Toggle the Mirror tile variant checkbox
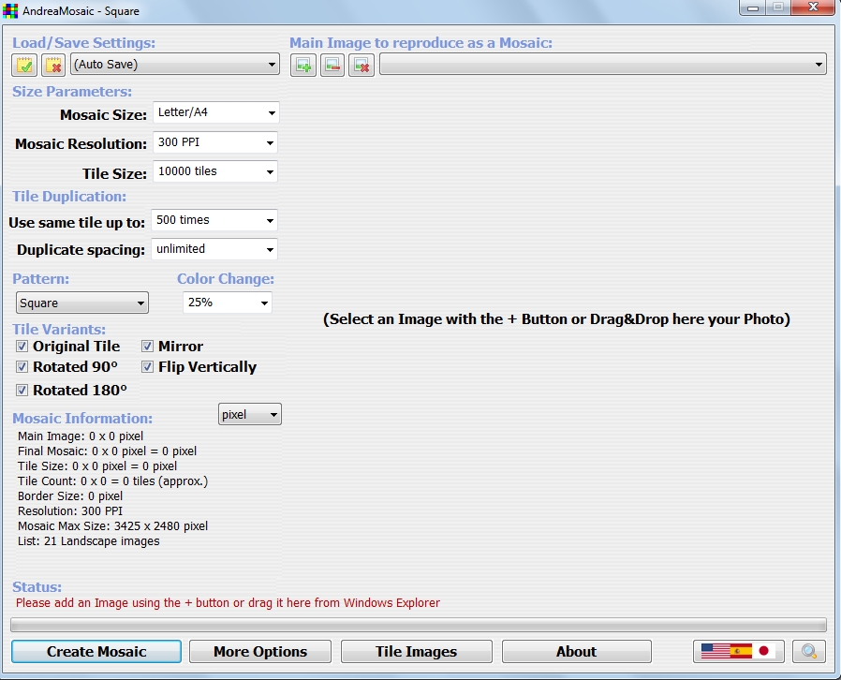The image size is (841, 680). pyautogui.click(x=147, y=347)
